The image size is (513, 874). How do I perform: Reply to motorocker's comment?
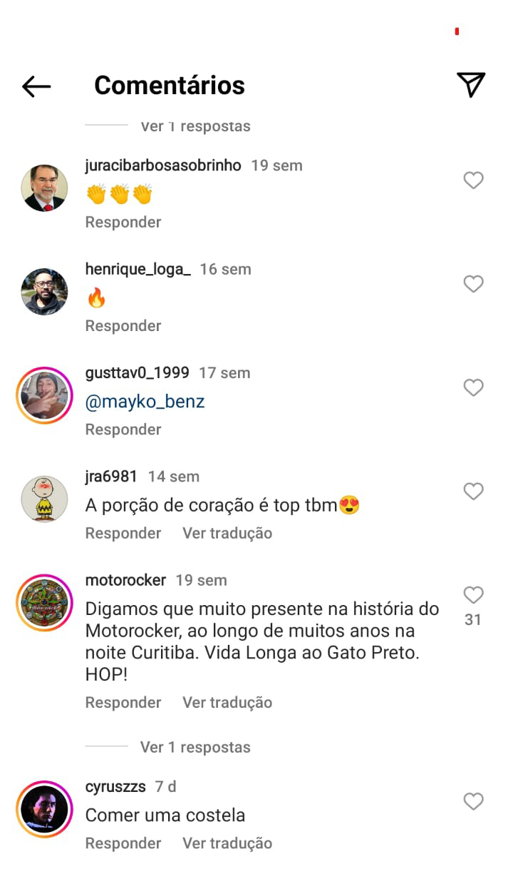pyautogui.click(x=123, y=702)
